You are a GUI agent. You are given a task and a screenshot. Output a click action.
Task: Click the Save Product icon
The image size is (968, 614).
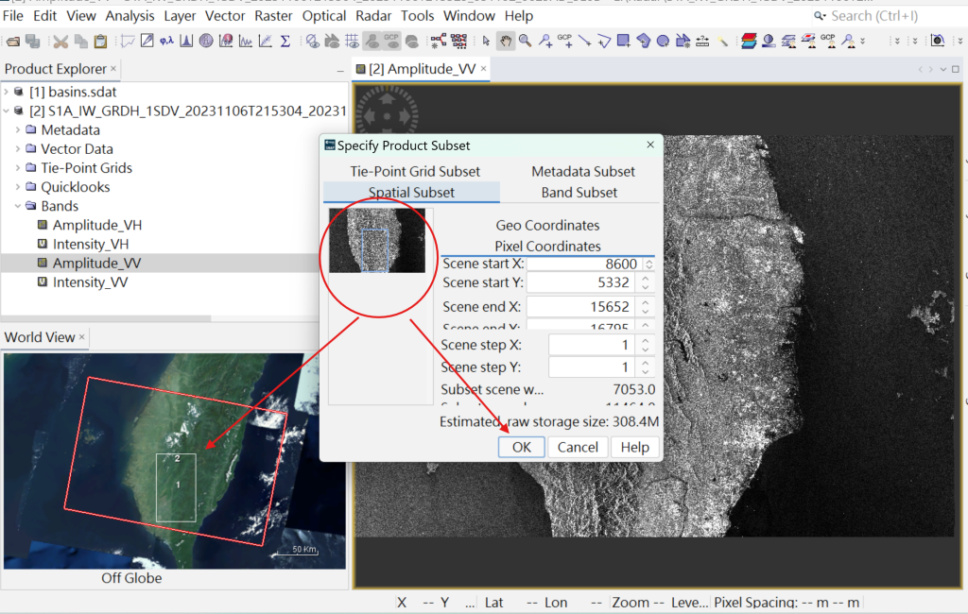point(32,42)
